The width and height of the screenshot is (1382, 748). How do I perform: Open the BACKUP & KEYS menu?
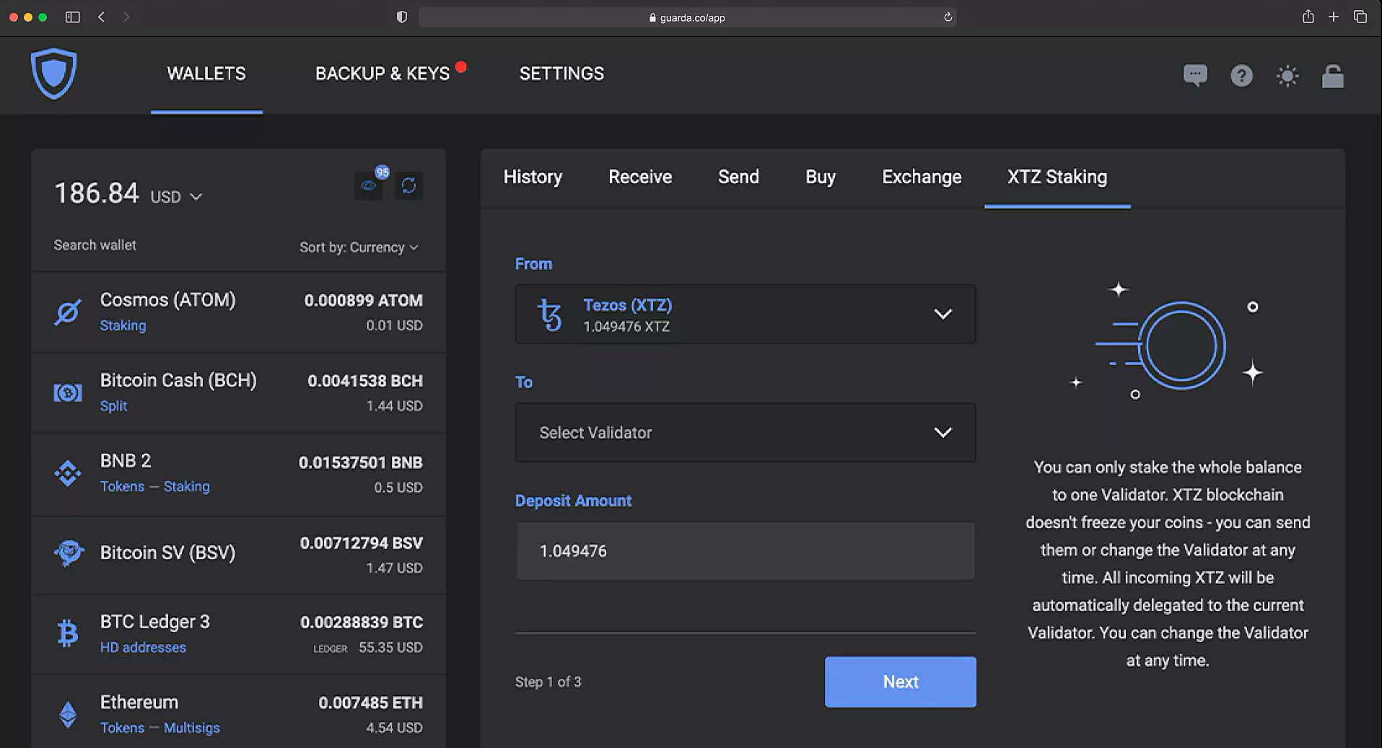coord(382,74)
